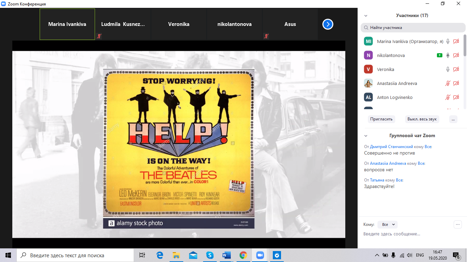
Task: Show hidden system tray icons
Action: pos(377,255)
